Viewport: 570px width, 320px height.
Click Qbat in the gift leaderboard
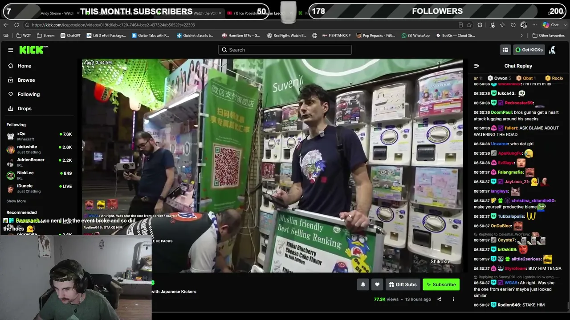pyautogui.click(x=528, y=78)
